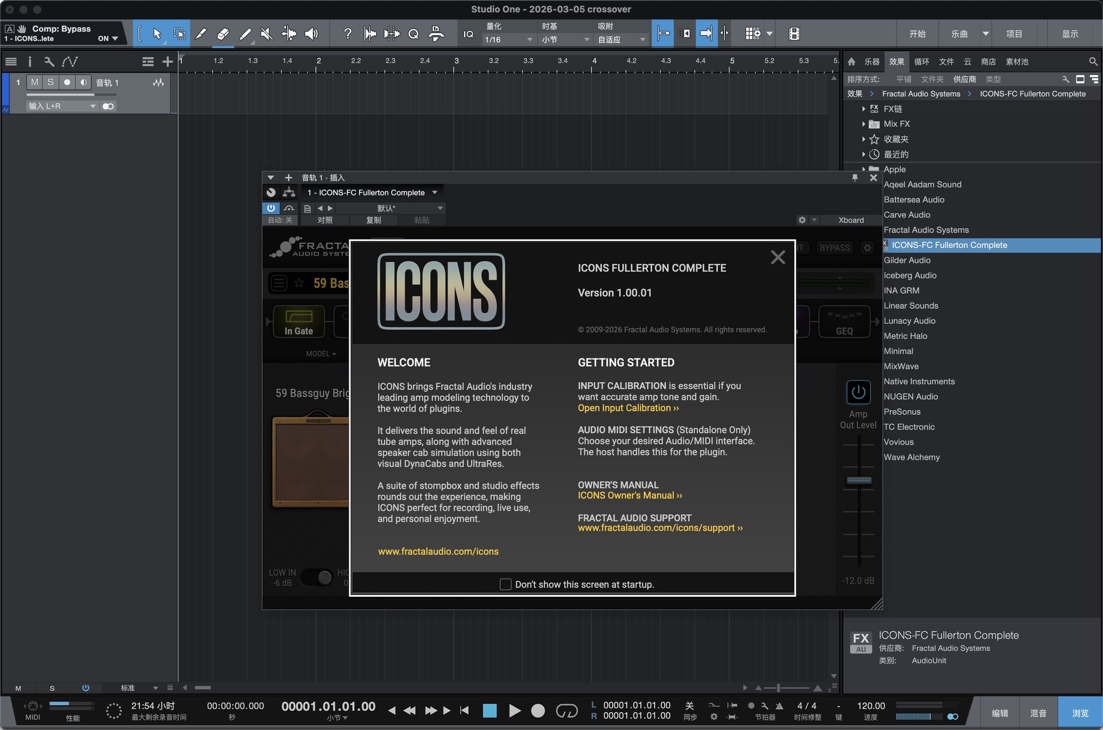Image resolution: width=1103 pixels, height=730 pixels.
Task: Check "Don't show this screen at startup"
Action: (506, 584)
